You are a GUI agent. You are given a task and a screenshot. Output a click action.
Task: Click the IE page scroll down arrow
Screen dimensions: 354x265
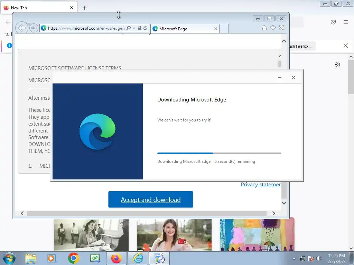pos(284,203)
